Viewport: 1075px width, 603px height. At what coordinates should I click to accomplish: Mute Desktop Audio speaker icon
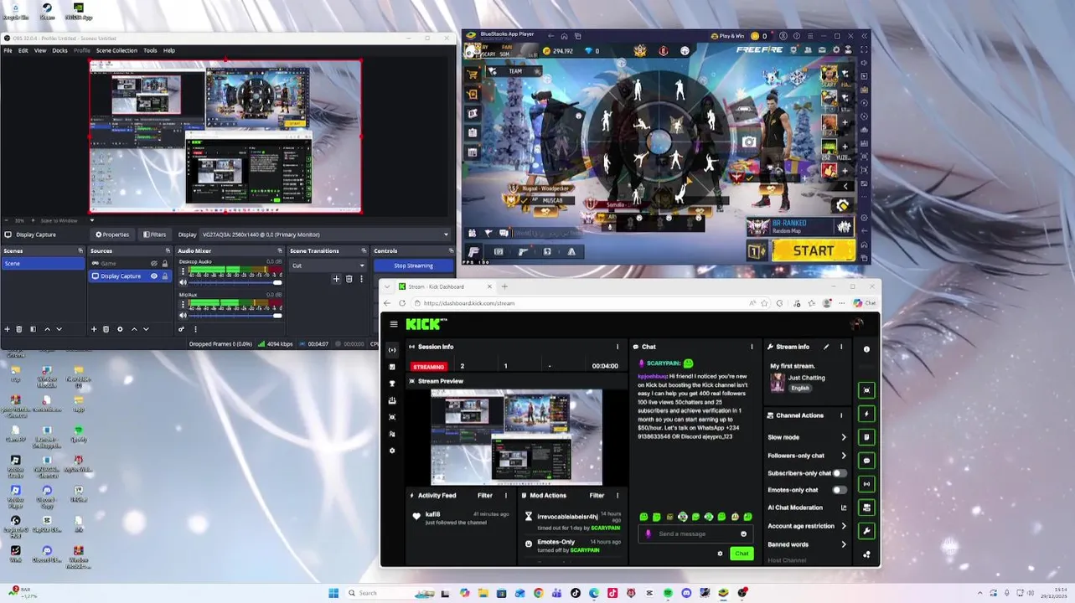coord(183,282)
